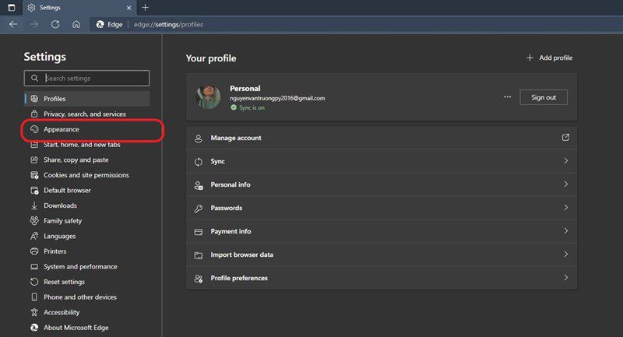
Task: Click the Printers sidebar icon
Action: coord(34,251)
